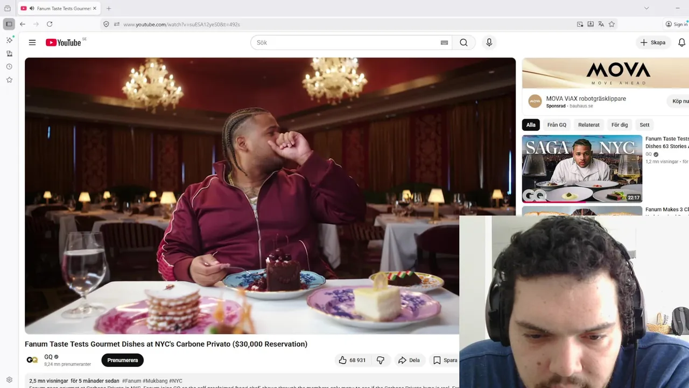
Task: Open YouTube notifications bell
Action: [681, 43]
